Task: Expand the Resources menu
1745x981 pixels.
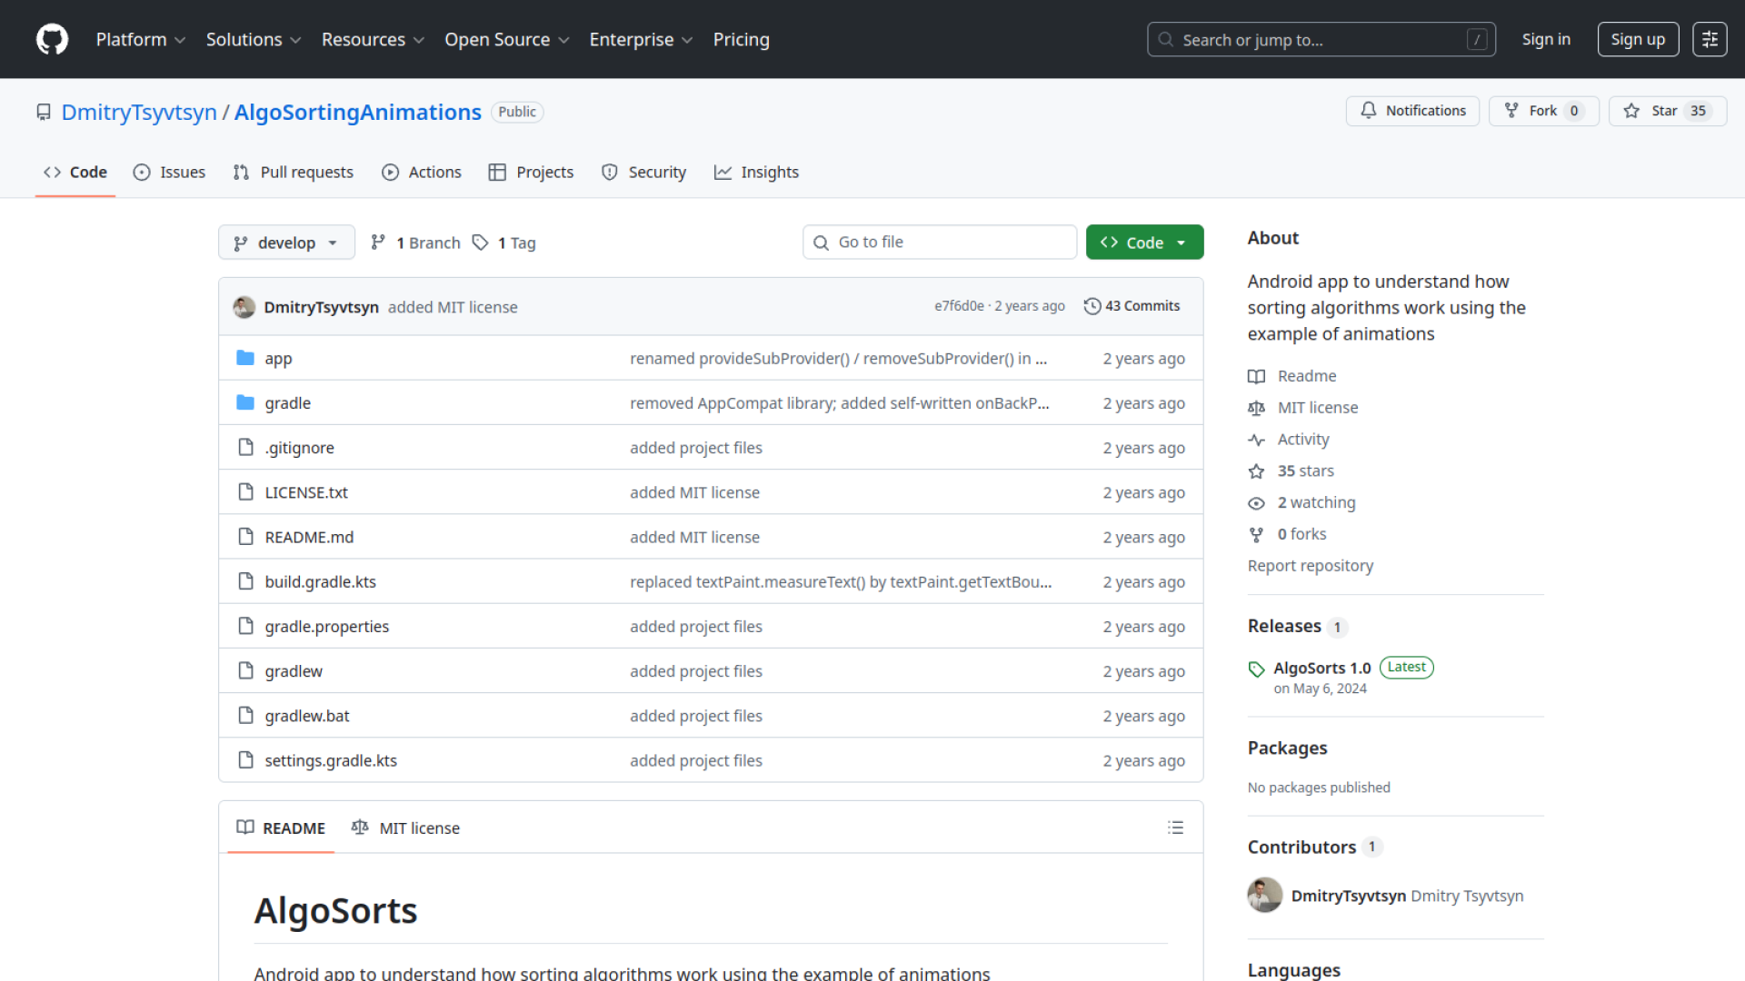Action: tap(373, 39)
